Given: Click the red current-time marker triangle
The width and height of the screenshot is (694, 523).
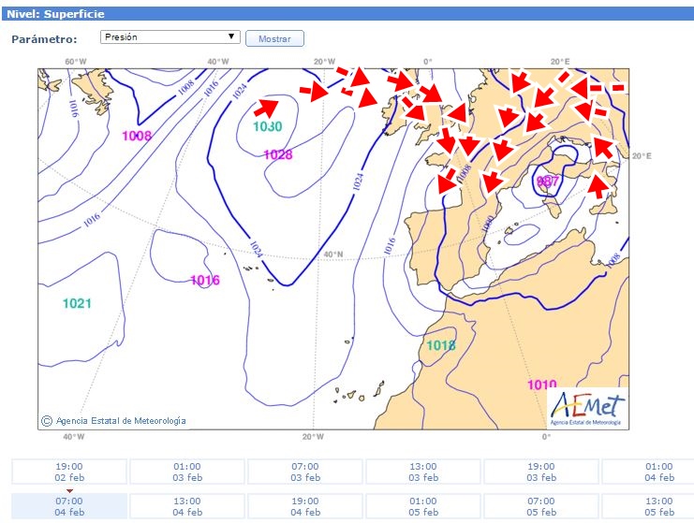Looking at the screenshot, I should click(69, 491).
